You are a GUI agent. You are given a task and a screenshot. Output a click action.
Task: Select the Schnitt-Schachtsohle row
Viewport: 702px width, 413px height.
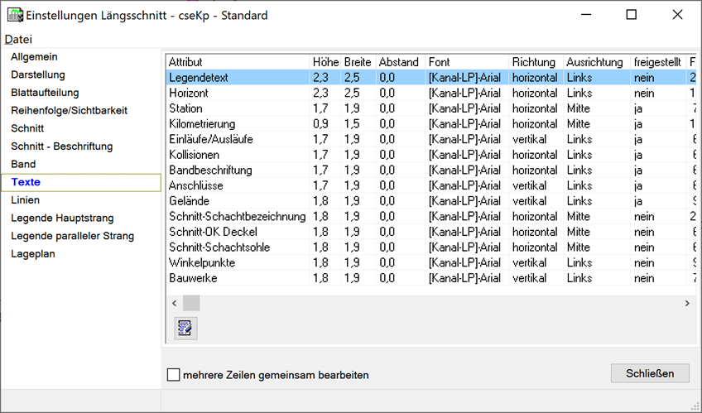click(x=215, y=247)
